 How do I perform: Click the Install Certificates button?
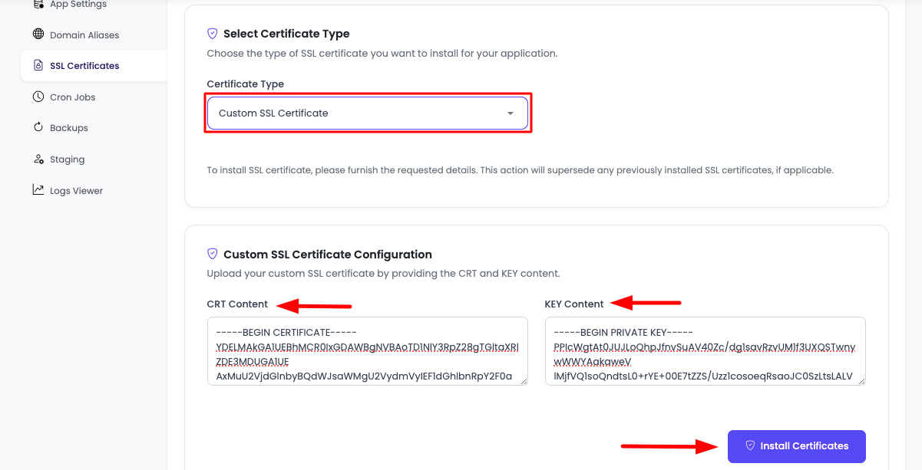pos(796,446)
